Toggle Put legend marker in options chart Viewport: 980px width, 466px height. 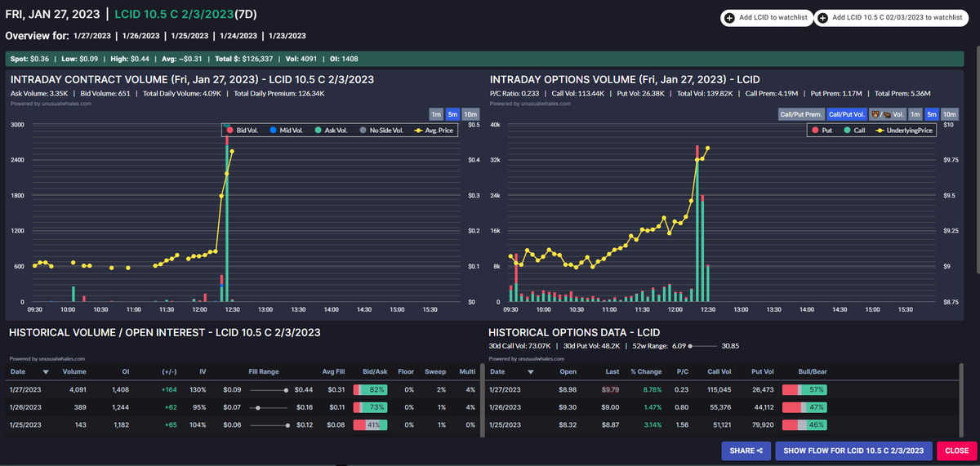tap(815, 130)
